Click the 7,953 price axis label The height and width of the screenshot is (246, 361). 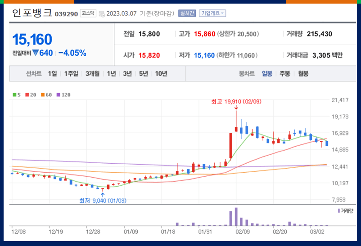338,200
